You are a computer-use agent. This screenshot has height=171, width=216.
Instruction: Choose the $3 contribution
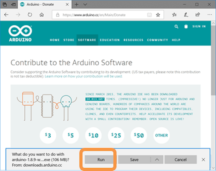pos(48,135)
